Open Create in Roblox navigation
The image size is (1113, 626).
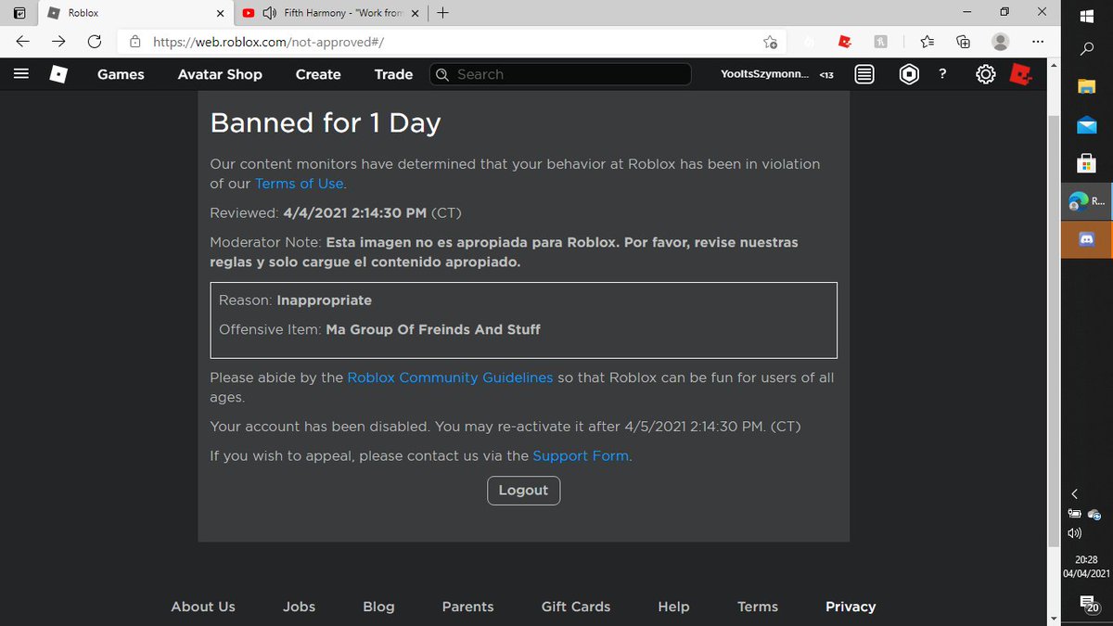coord(318,74)
